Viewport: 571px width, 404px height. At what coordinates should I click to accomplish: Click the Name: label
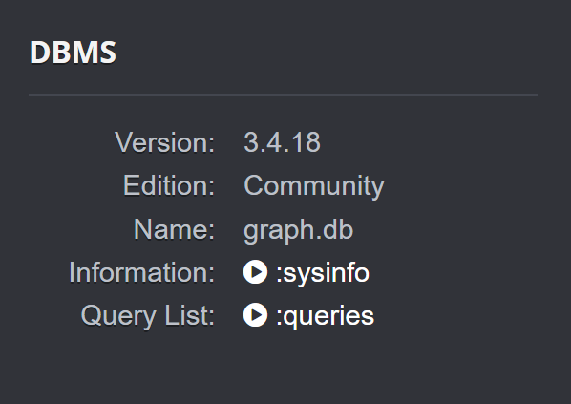point(174,229)
